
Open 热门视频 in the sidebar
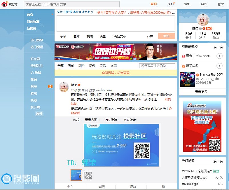coord(37,47)
